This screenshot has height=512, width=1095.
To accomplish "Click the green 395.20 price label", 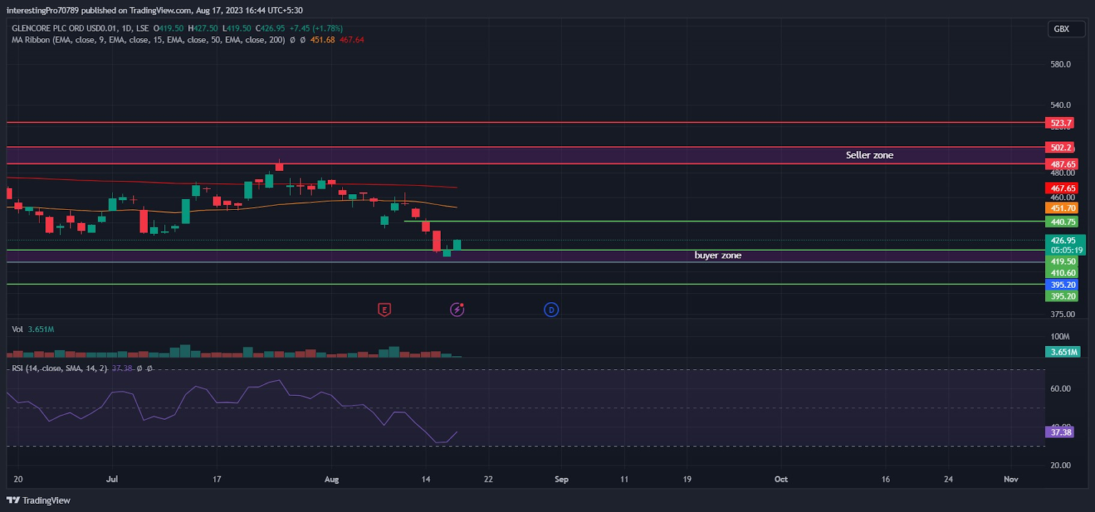I will coord(1062,297).
